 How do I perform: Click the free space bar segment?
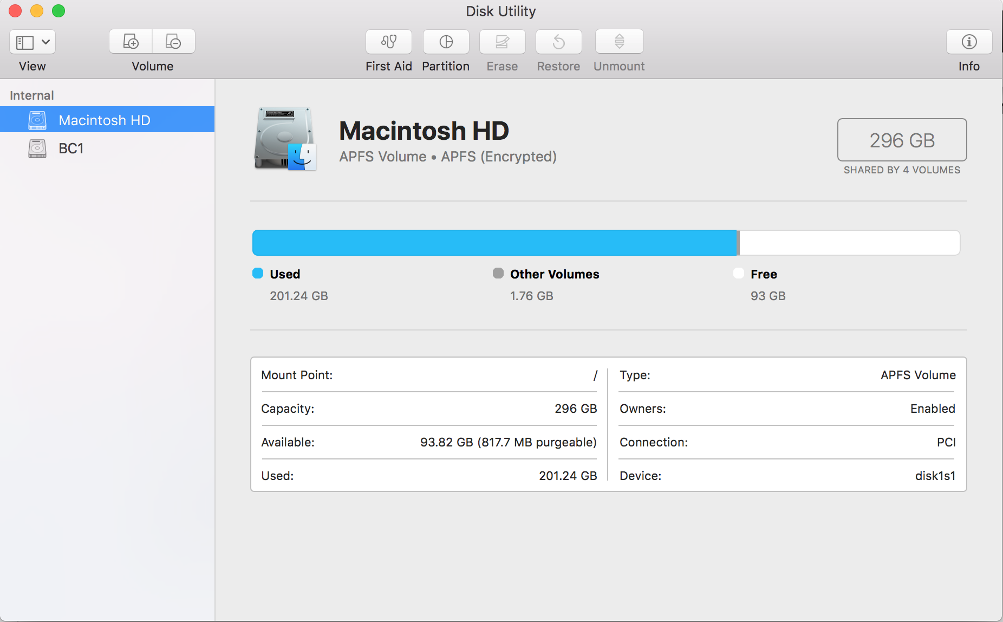849,243
